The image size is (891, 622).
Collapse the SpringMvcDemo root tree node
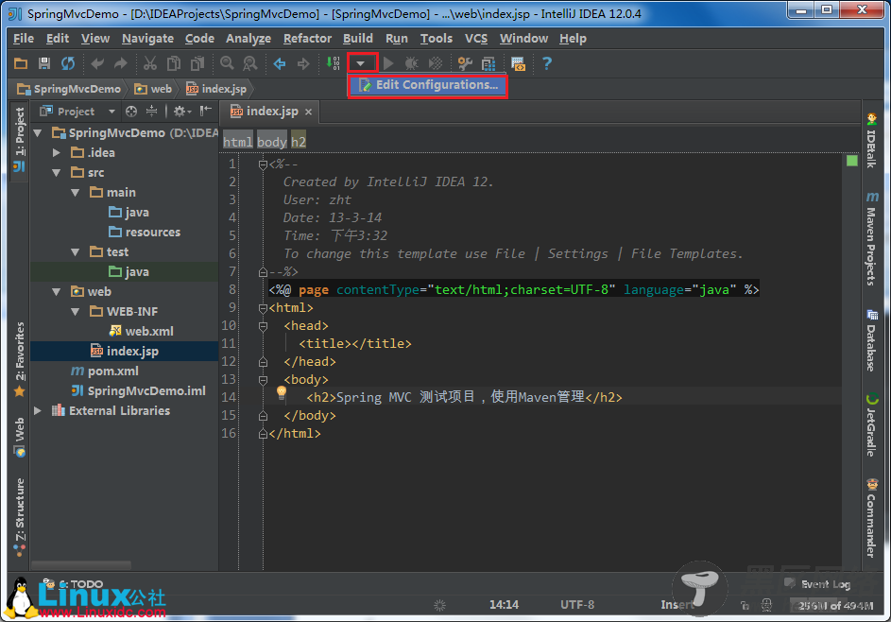(x=38, y=133)
